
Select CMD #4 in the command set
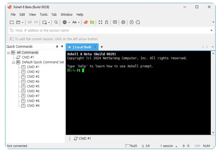point(33,82)
